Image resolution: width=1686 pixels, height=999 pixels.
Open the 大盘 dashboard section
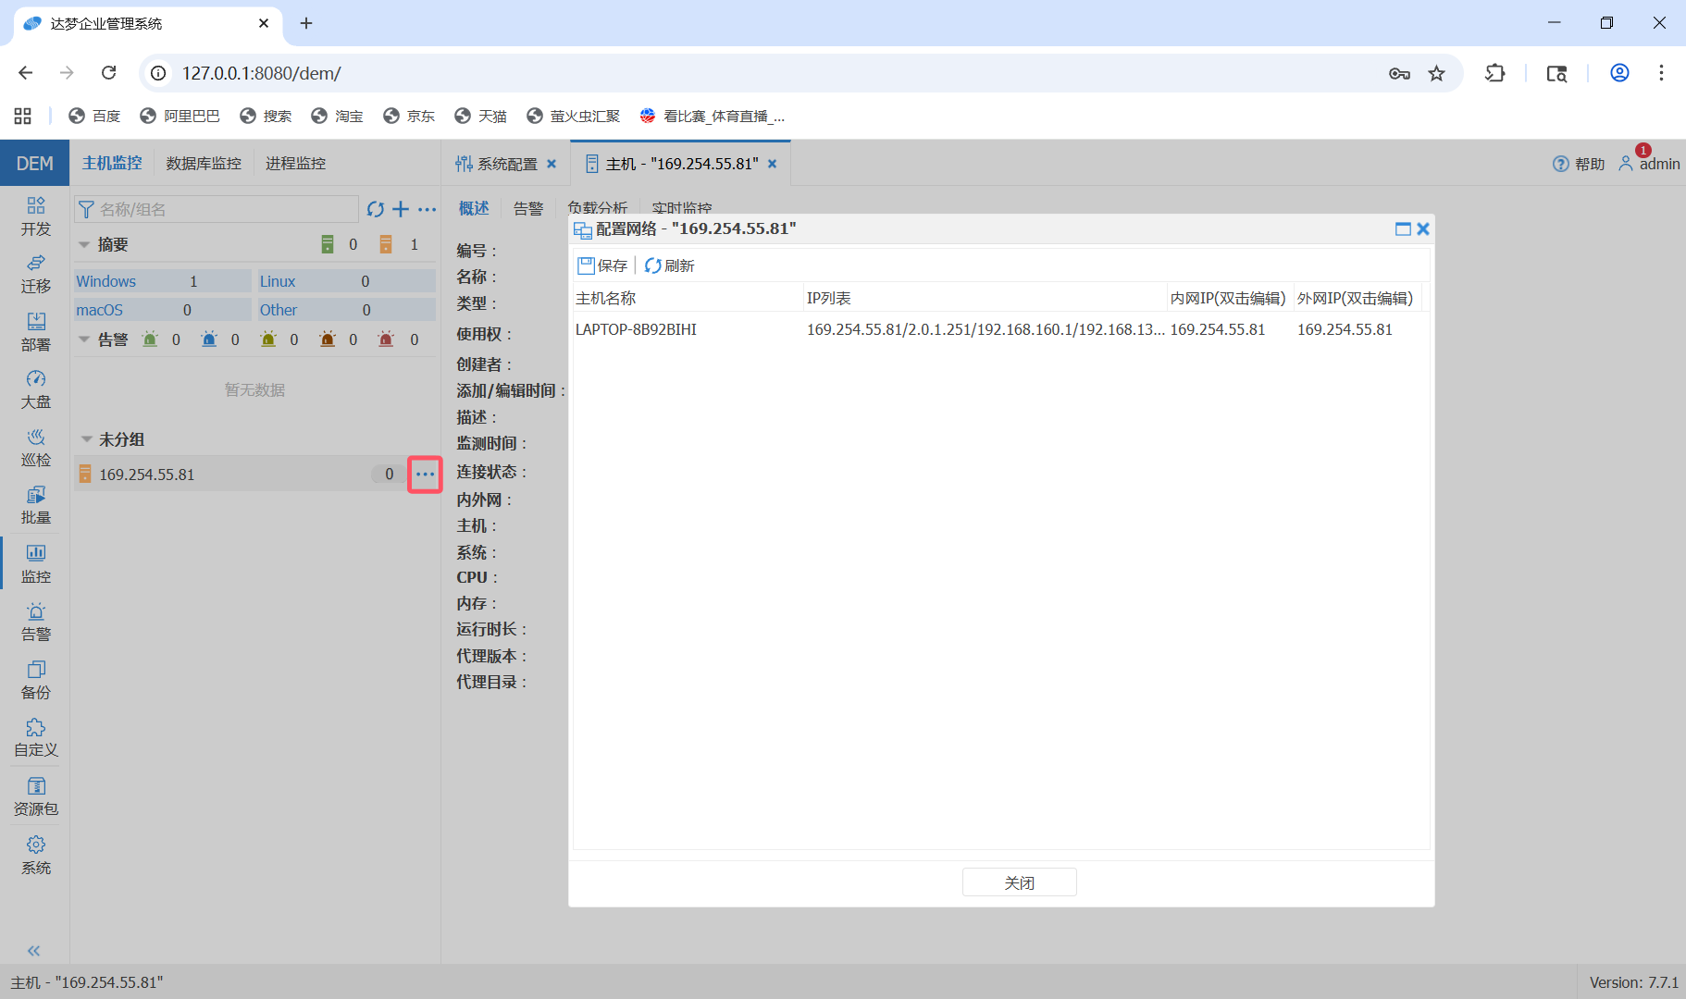[x=35, y=390]
